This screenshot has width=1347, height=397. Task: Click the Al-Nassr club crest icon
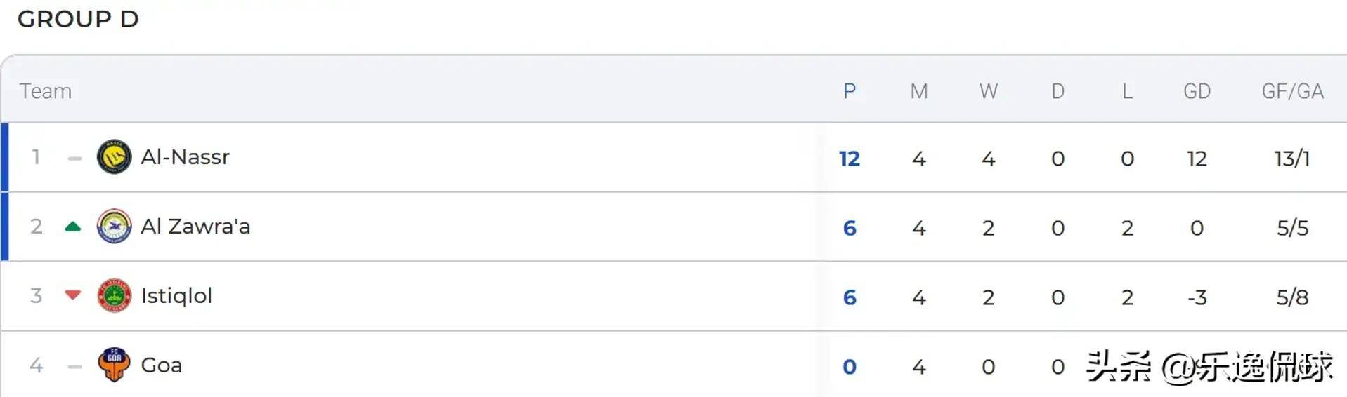pos(114,157)
